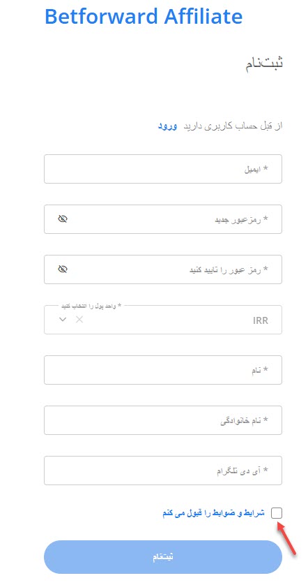The image size is (308, 585).
Task: Click the IRR currency value text
Action: pyautogui.click(x=261, y=320)
